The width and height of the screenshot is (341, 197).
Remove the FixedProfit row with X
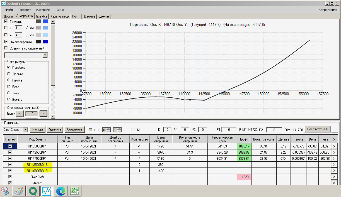coord(334,177)
